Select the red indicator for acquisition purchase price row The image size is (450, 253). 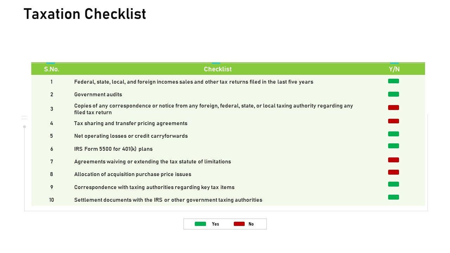(x=393, y=172)
